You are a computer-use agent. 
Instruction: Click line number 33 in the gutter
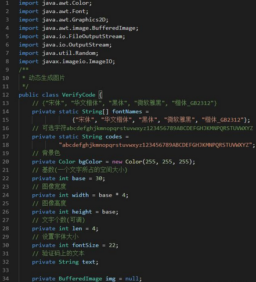tap(6, 270)
